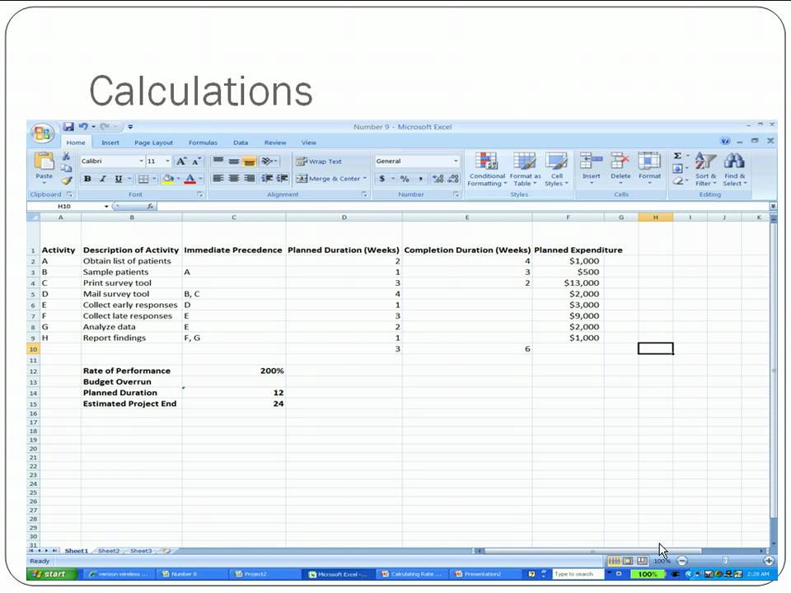Open Cell Styles gallery
791x593 pixels.
[556, 170]
